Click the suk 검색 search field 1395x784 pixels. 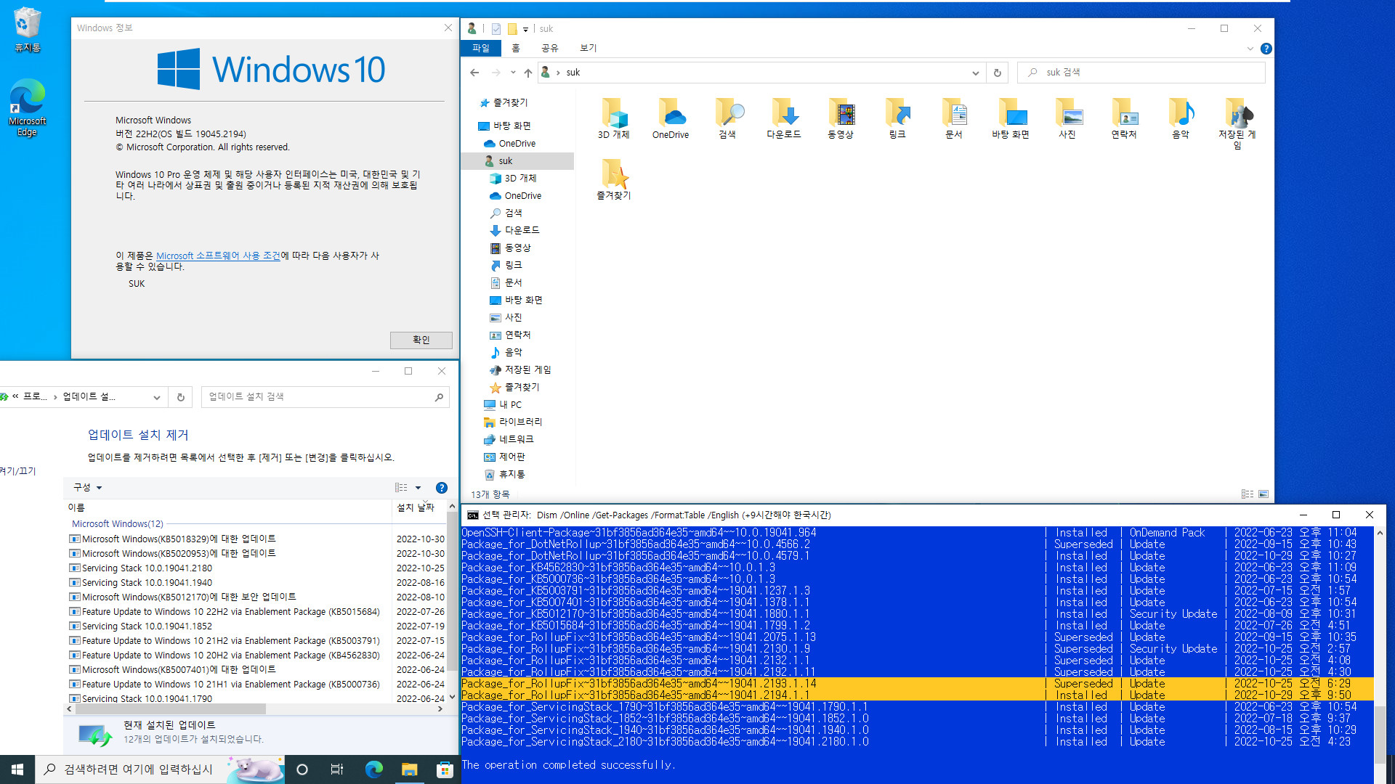[x=1141, y=73]
